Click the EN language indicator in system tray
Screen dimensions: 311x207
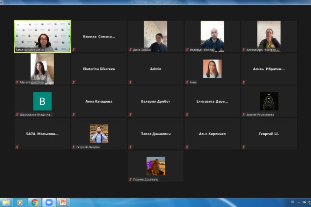(x=292, y=202)
